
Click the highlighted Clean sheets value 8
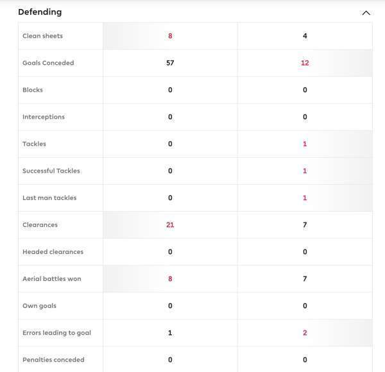(x=170, y=36)
